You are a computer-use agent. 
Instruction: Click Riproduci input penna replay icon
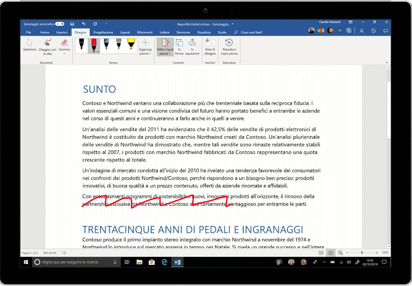pyautogui.click(x=229, y=46)
